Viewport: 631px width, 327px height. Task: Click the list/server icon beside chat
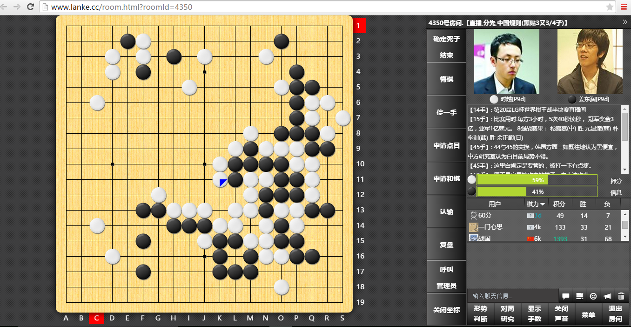tap(580, 296)
